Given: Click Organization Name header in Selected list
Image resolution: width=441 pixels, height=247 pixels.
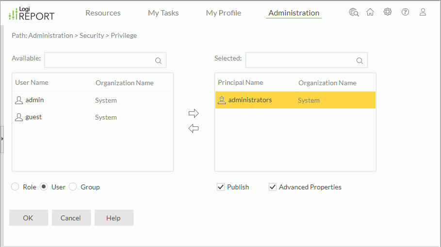Looking at the screenshot, I should tap(327, 83).
